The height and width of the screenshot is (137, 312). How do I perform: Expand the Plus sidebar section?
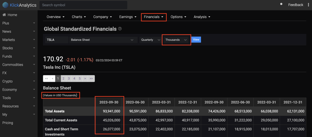click(x=19, y=23)
